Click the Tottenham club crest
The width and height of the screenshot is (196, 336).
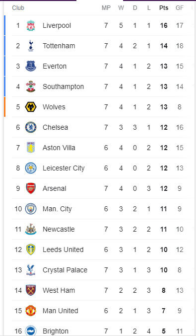31,46
